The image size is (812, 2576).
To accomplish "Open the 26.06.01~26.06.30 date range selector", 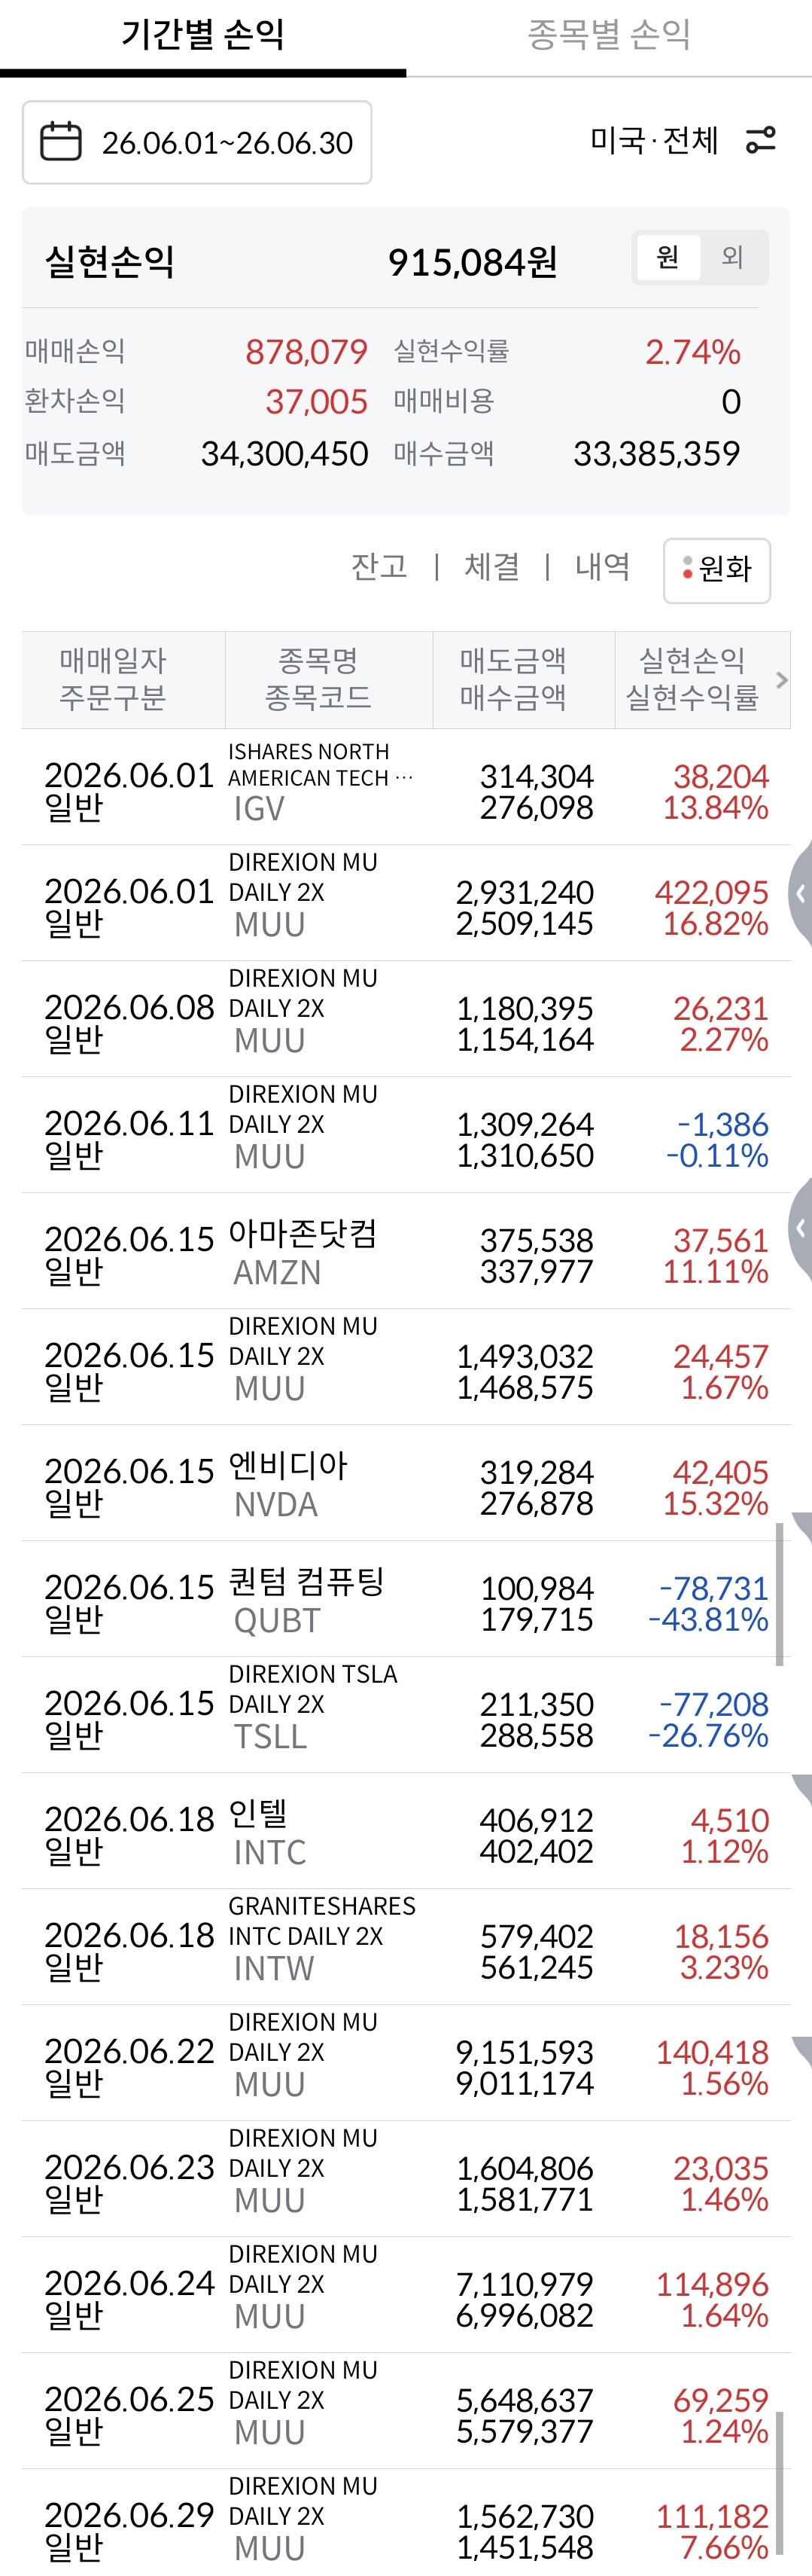I will (x=196, y=142).
